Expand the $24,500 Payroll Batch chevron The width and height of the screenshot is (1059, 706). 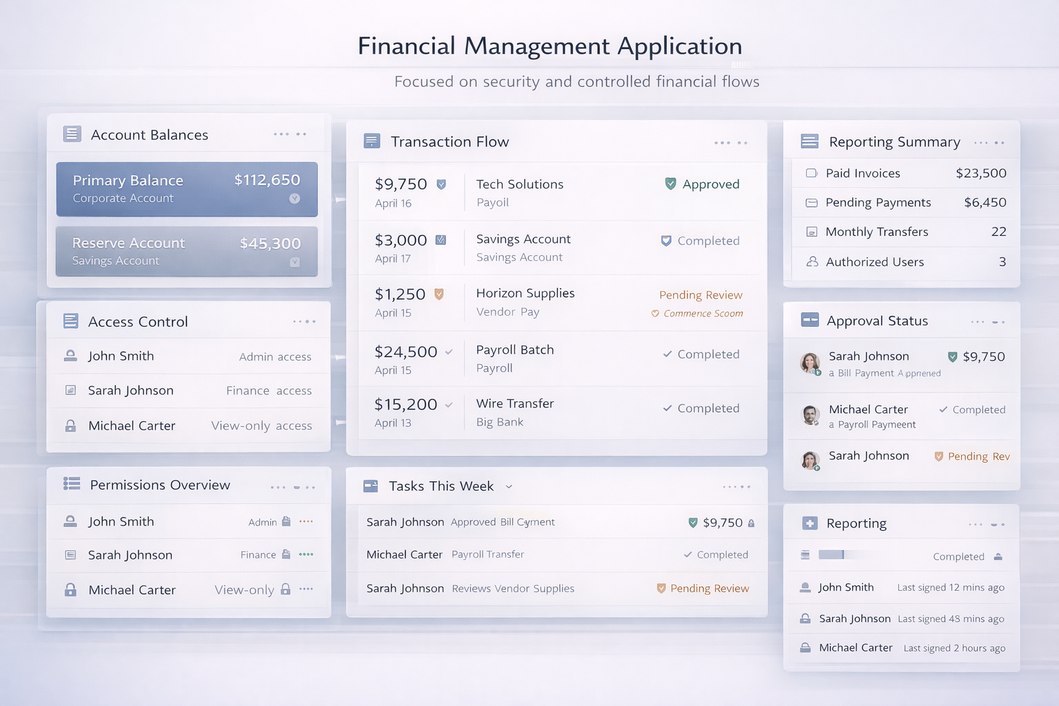click(449, 352)
